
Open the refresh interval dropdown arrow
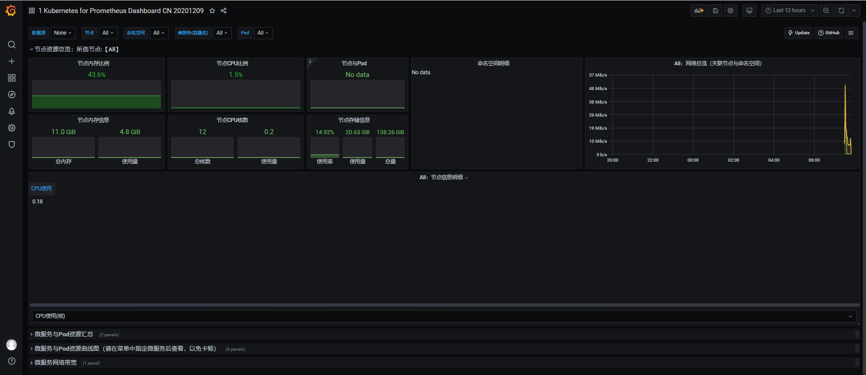click(854, 10)
